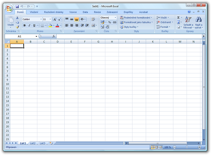Increase the indent
Image resolution: width=211 pixels, height=155 pixels.
click(87, 25)
